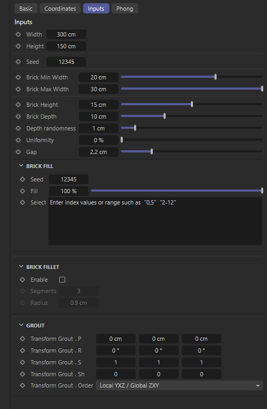Switch to the Coordinates tab
The image size is (267, 409).
point(60,9)
